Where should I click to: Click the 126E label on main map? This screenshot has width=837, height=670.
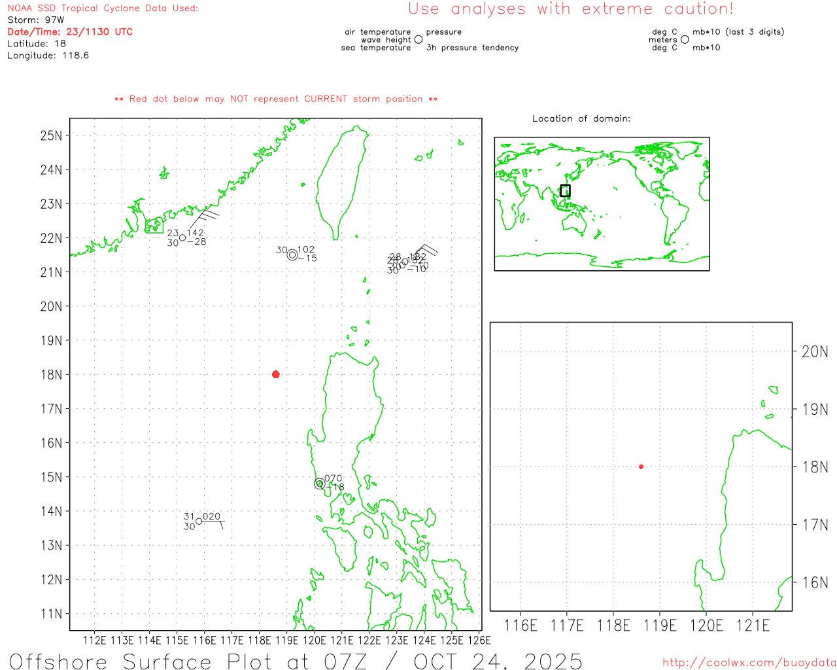[x=479, y=640]
